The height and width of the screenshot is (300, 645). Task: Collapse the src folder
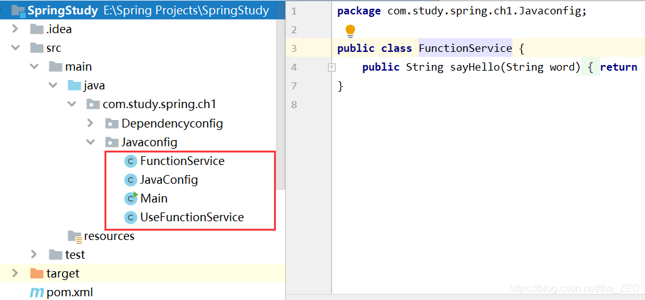point(15,47)
